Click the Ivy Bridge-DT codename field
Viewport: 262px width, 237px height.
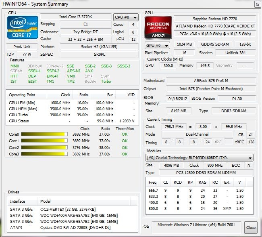coord(86,31)
